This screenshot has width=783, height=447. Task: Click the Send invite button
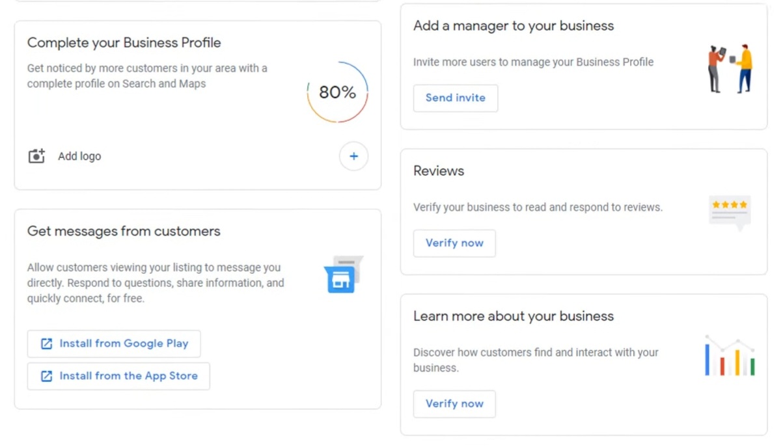tap(456, 98)
